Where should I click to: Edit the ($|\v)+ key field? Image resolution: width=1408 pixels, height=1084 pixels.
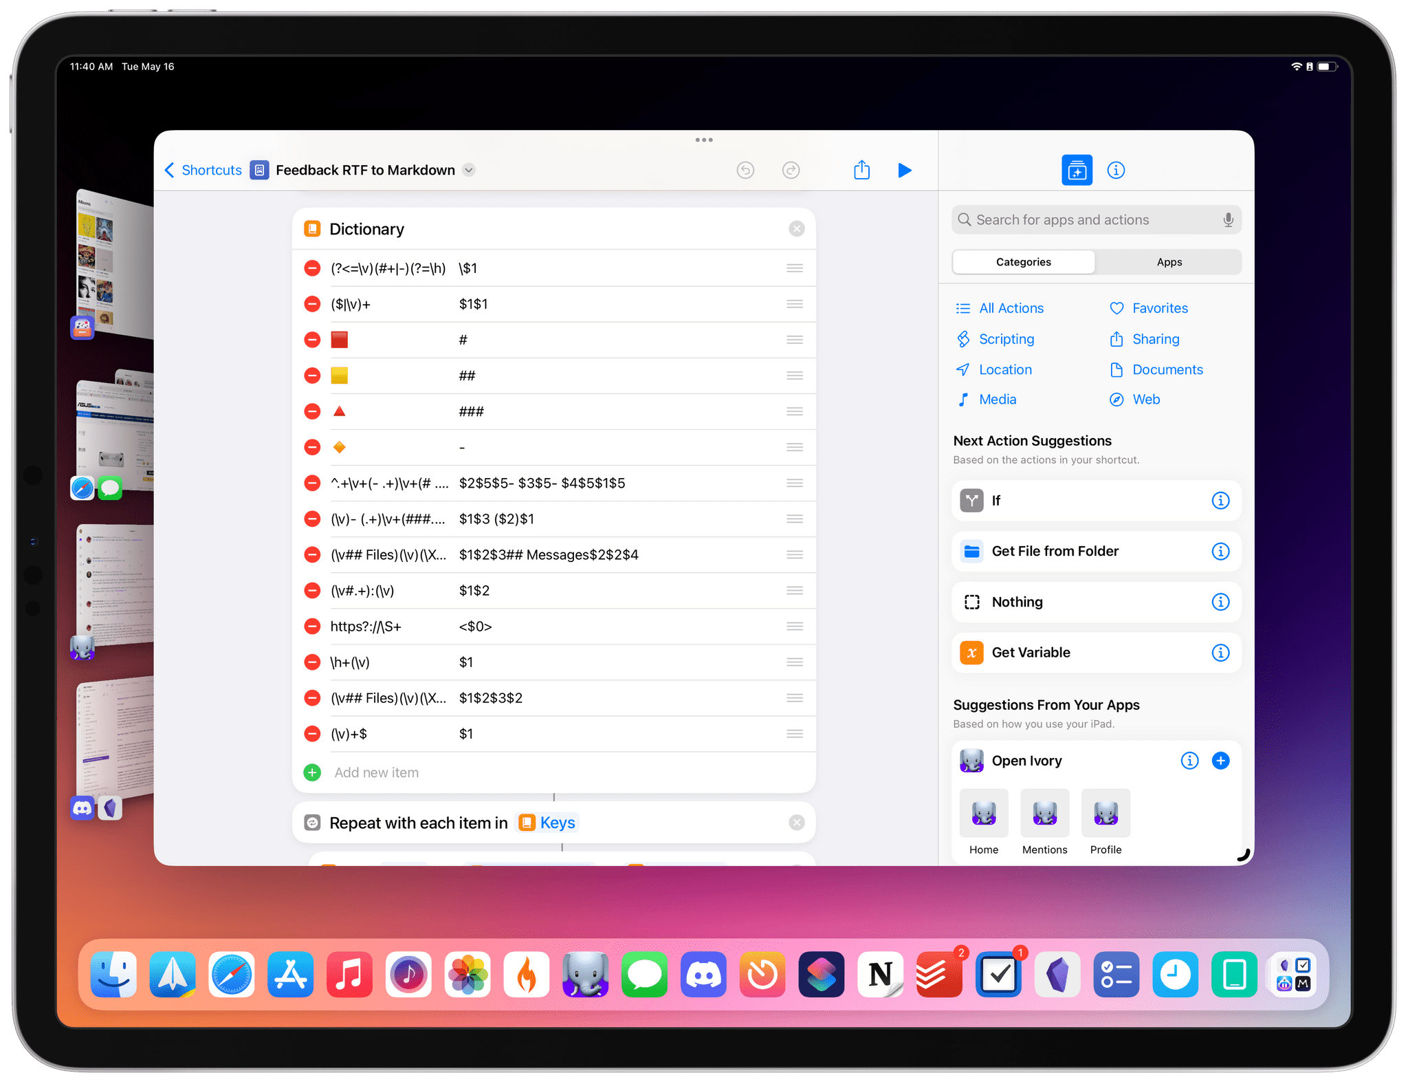pyautogui.click(x=351, y=304)
